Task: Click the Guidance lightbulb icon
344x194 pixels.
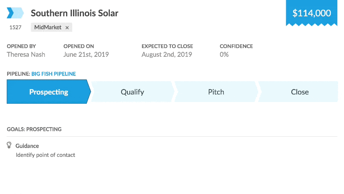Action: (9, 145)
